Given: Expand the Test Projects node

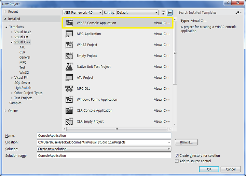Looking at the screenshot, I should [x=12, y=98].
